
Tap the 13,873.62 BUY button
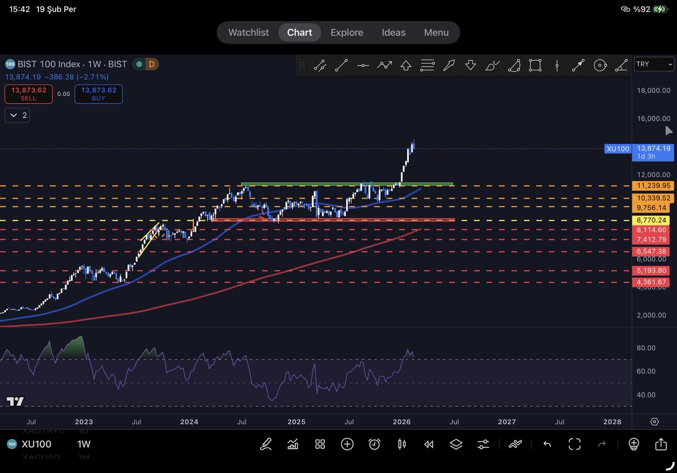point(98,94)
